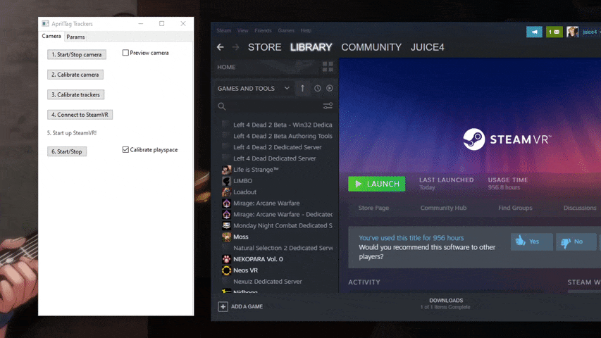Click the Loadout game icon
This screenshot has height=338, width=601.
[227, 192]
